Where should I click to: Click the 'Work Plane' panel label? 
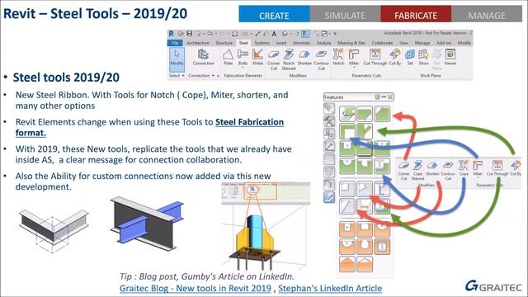pos(430,76)
